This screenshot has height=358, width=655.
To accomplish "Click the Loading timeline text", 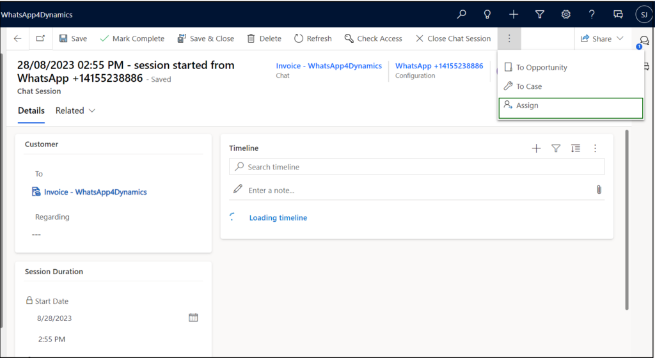I will 278,218.
